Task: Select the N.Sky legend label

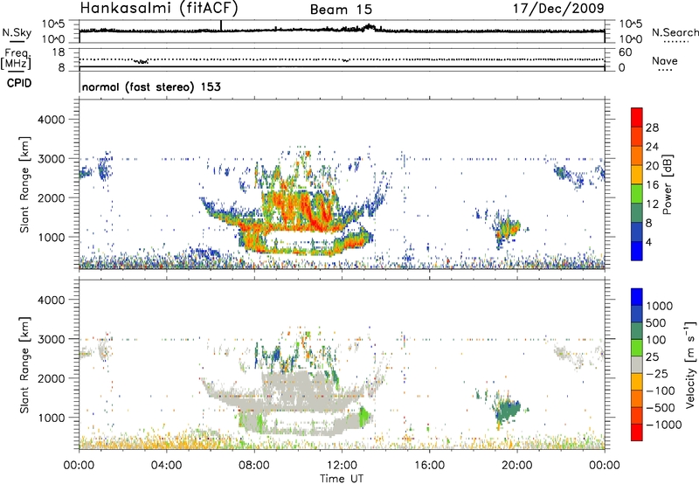Action: (17, 32)
